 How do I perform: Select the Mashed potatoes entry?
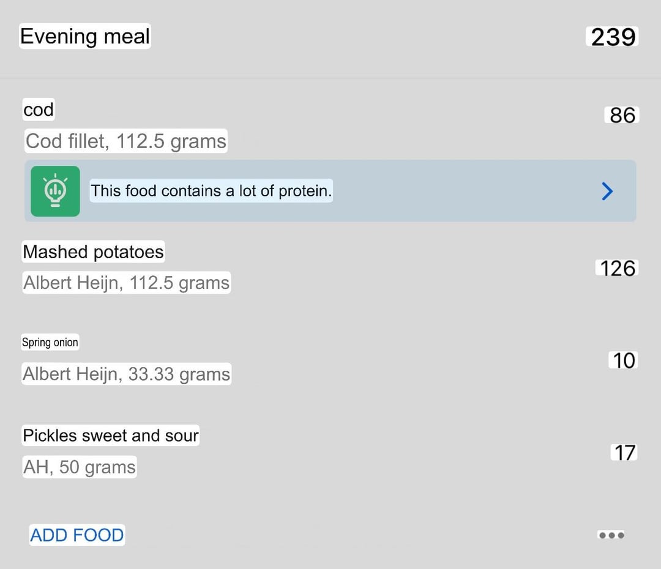click(x=94, y=252)
